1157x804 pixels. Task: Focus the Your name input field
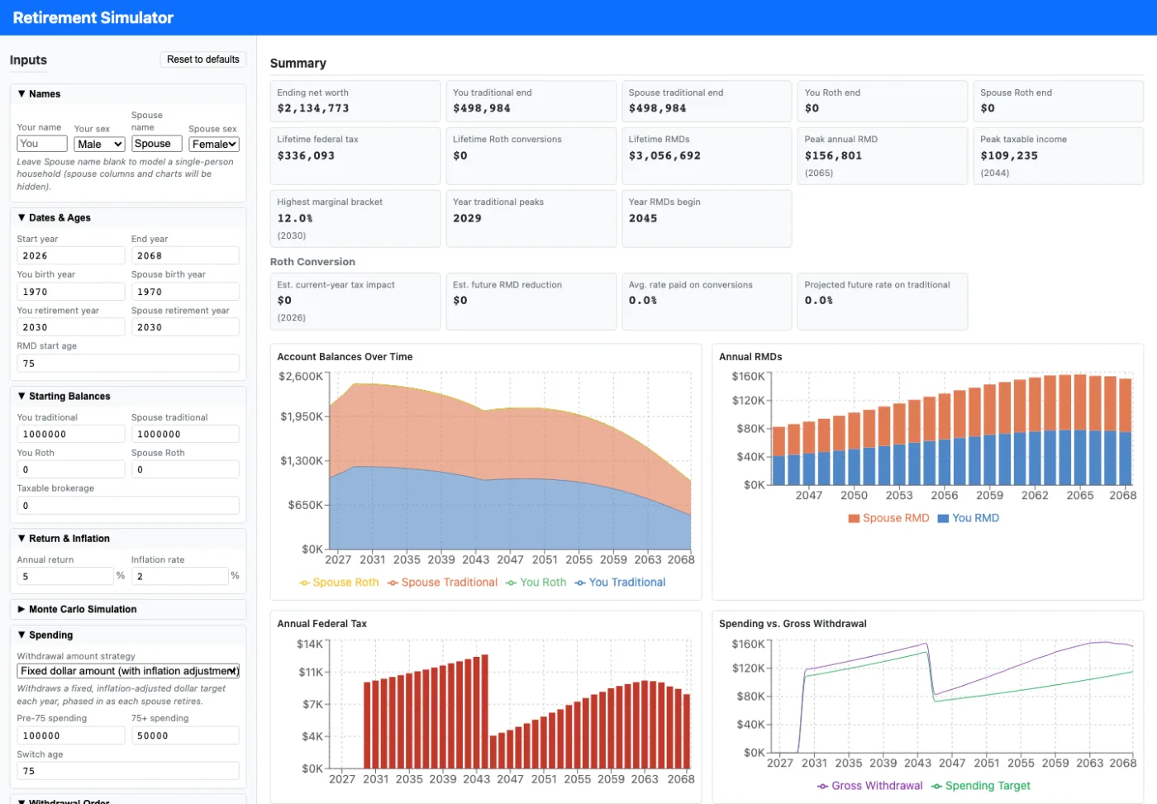coord(42,144)
